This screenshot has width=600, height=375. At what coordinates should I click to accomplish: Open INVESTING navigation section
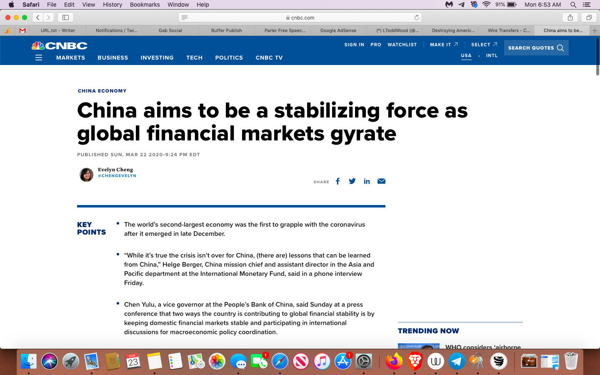pyautogui.click(x=157, y=57)
